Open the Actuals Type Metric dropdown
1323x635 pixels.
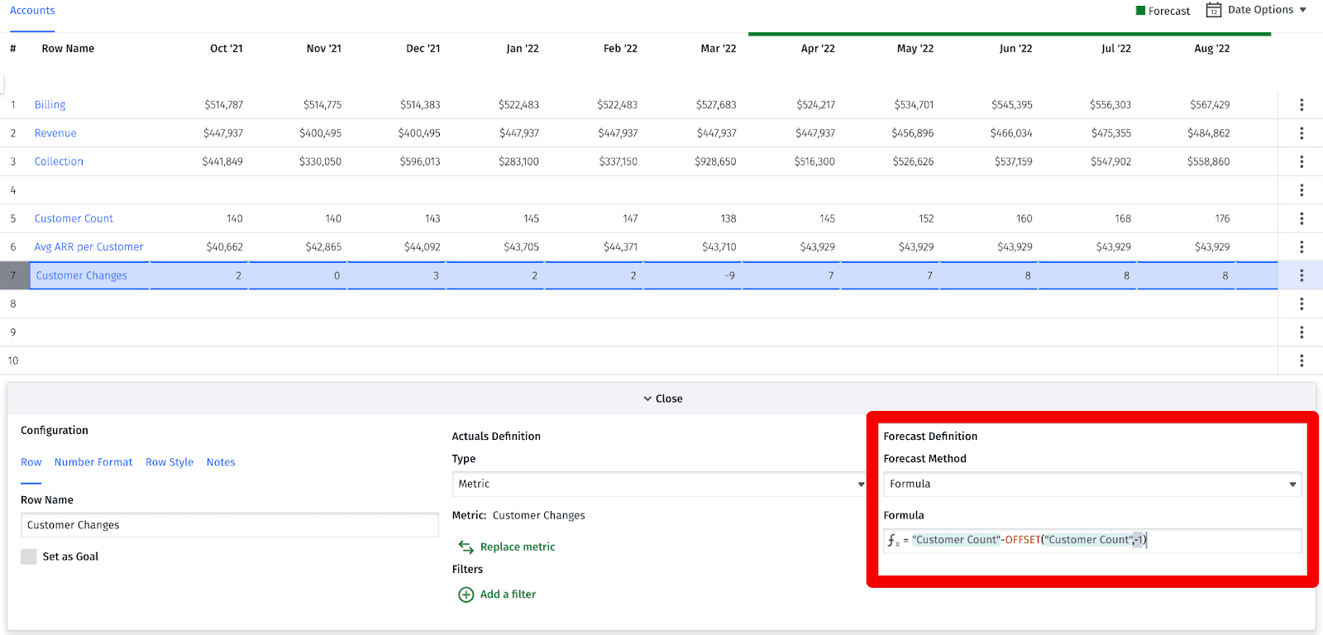click(x=658, y=484)
